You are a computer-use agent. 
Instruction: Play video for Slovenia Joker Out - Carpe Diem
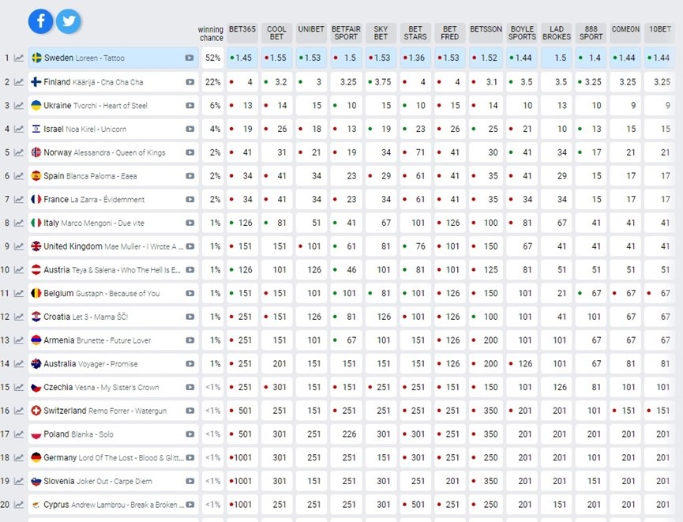coord(190,482)
